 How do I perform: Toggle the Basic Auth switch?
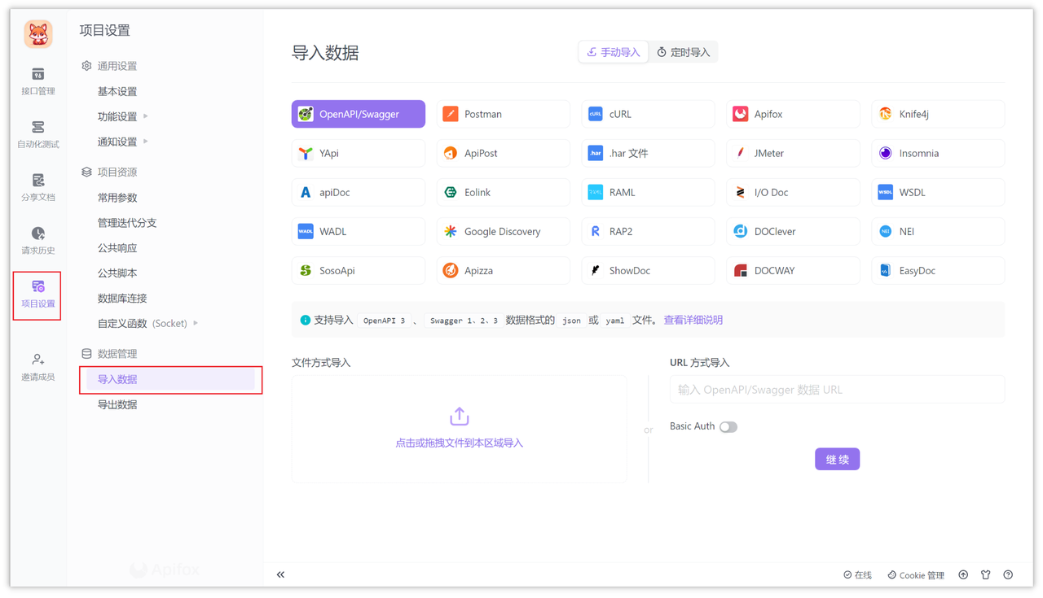pyautogui.click(x=728, y=426)
